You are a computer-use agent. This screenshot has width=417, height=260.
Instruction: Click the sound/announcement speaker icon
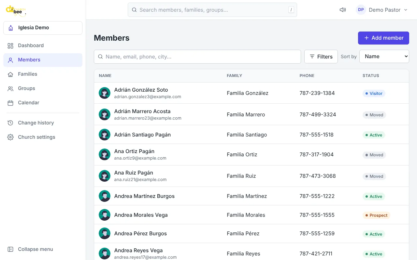pyautogui.click(x=343, y=10)
